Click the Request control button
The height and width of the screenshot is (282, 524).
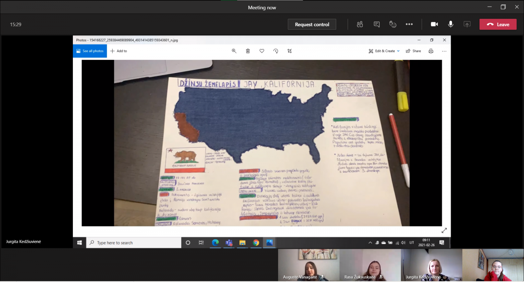click(x=312, y=24)
